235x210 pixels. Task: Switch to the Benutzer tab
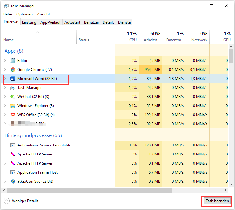coord(92,22)
